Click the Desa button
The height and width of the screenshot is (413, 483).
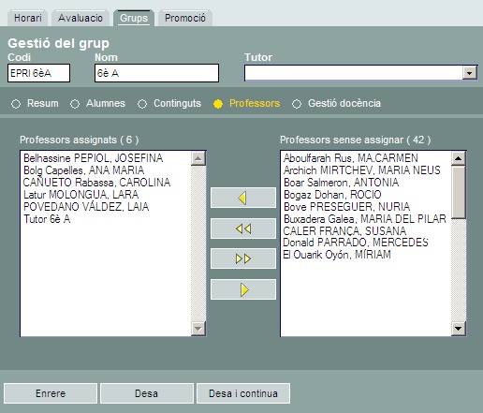146,393
